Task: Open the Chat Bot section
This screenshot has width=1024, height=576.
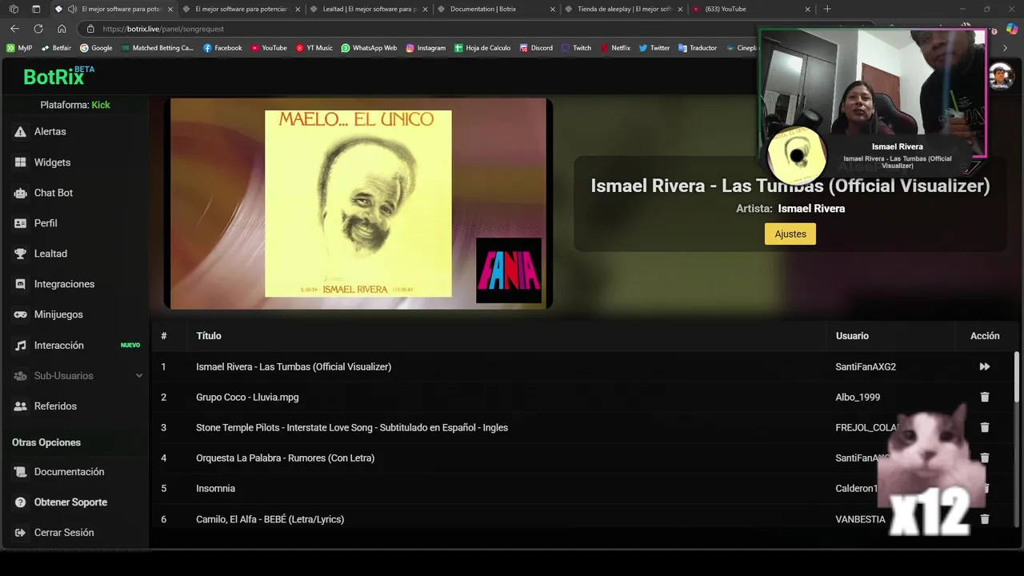Action: [x=53, y=193]
